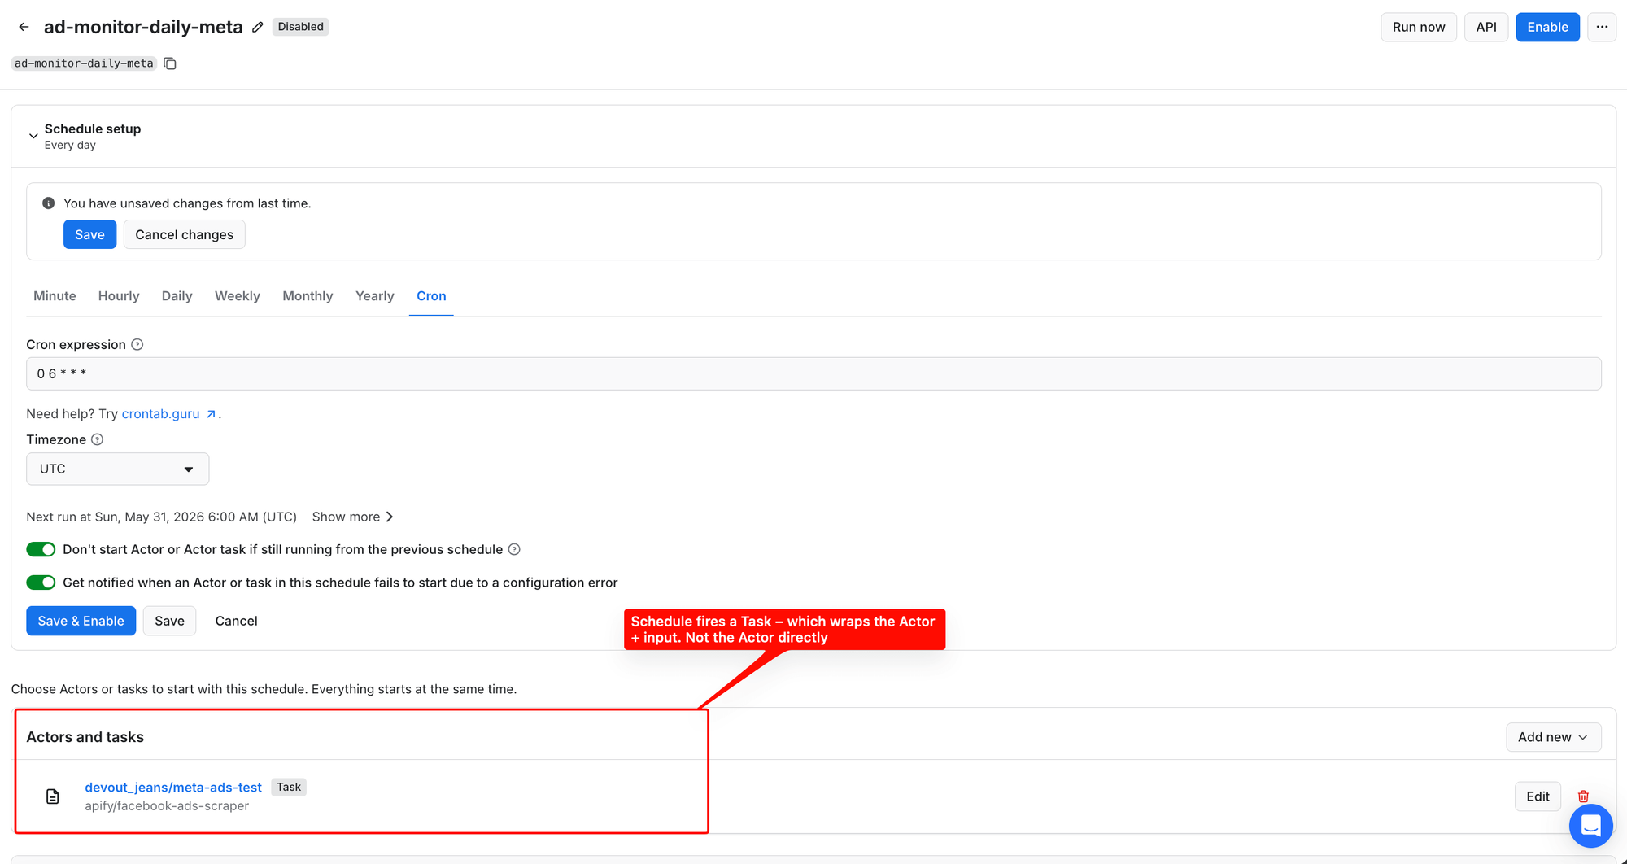Screen dimensions: 1627x864
Task: Switch to the Monthly tab
Action: point(308,296)
